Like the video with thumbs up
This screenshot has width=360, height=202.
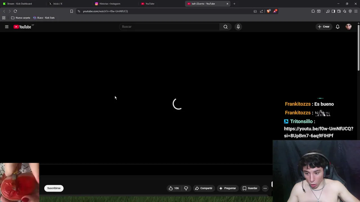[x=174, y=188]
